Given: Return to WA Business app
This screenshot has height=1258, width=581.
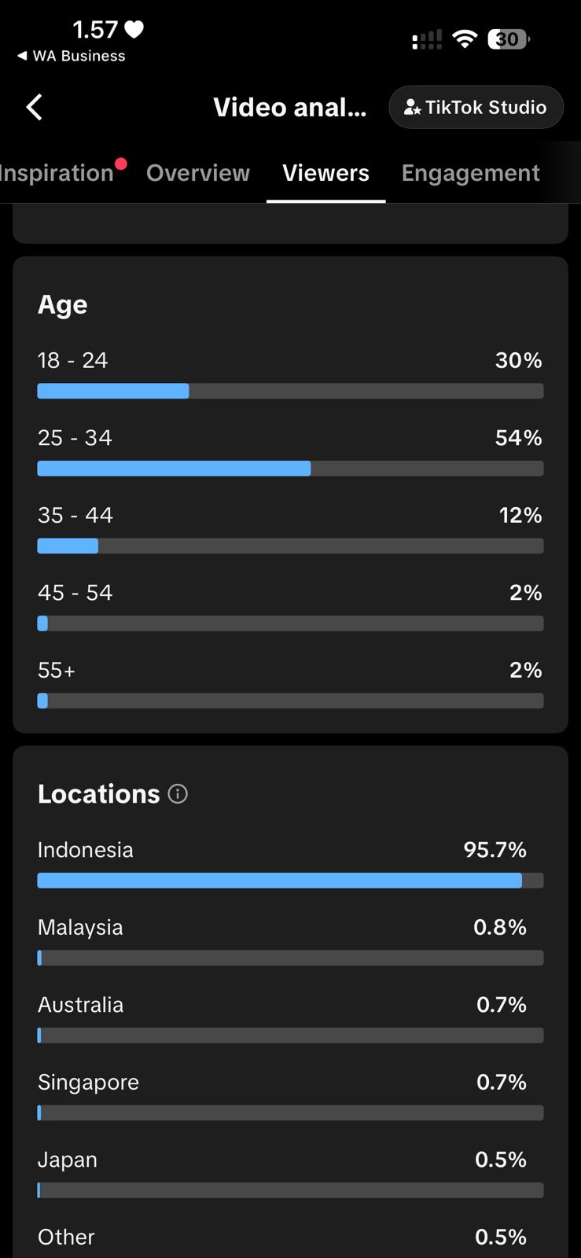Looking at the screenshot, I should [x=72, y=56].
